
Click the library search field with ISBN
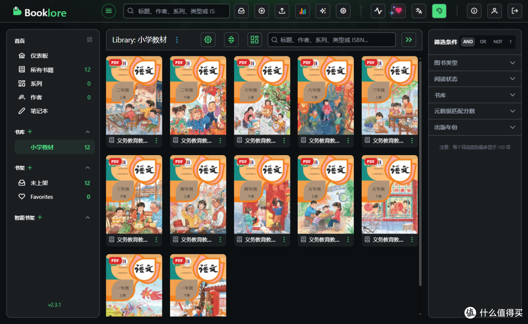point(331,40)
